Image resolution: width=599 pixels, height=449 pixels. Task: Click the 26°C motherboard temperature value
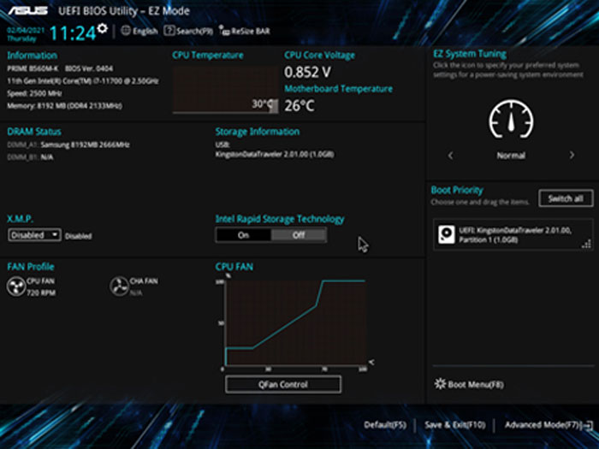tap(299, 106)
